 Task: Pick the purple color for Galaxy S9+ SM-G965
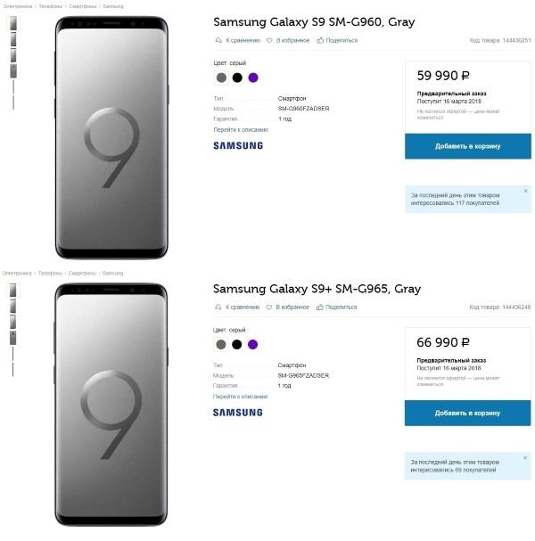[253, 344]
